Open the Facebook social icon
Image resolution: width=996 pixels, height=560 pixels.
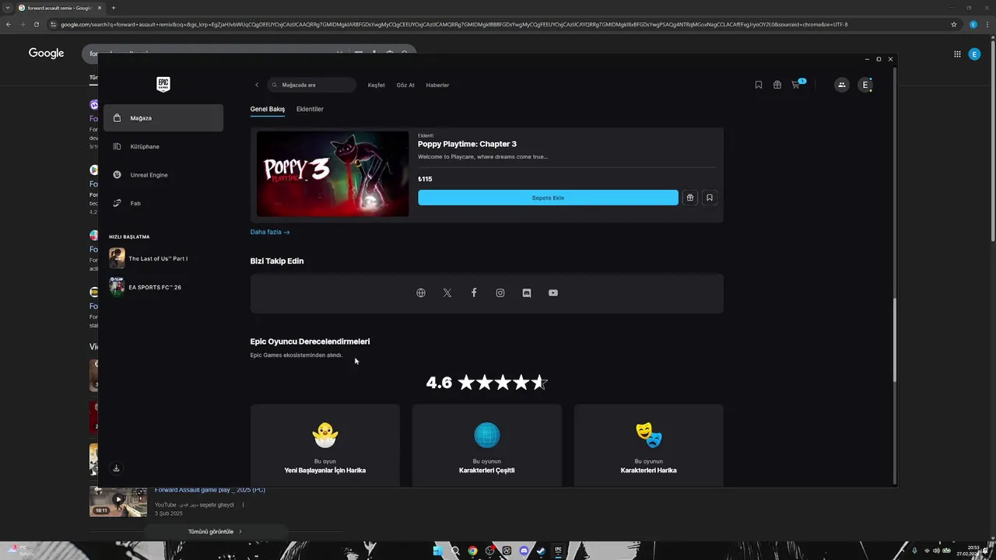[474, 293]
